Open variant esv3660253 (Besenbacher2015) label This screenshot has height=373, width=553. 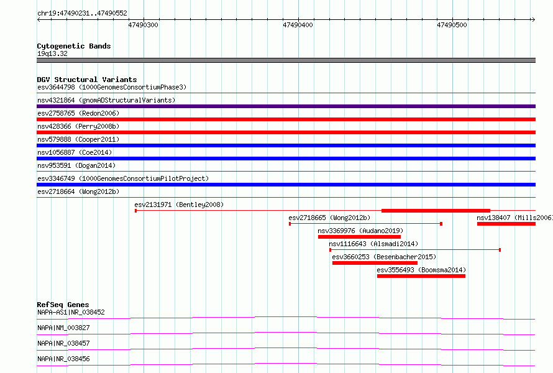coord(384,257)
